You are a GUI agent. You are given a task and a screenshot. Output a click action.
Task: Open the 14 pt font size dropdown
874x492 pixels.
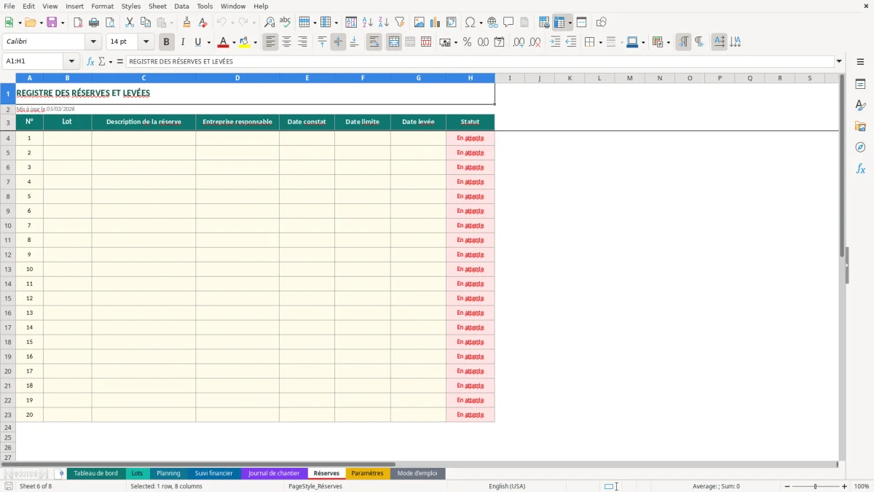coord(146,42)
